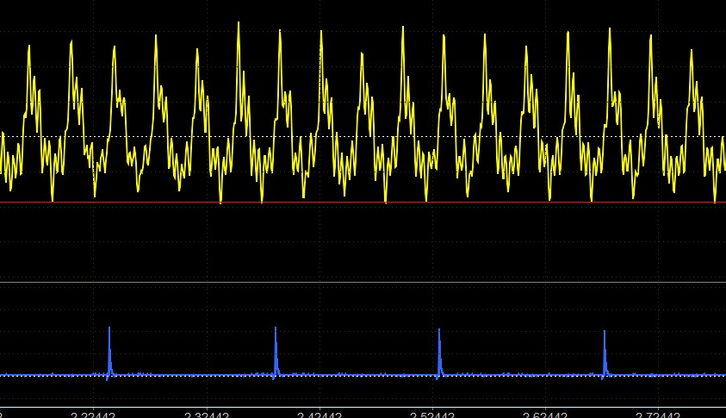Click the blue spike between 2.62442 and 2.72442
This screenshot has height=418, width=726.
[605, 353]
